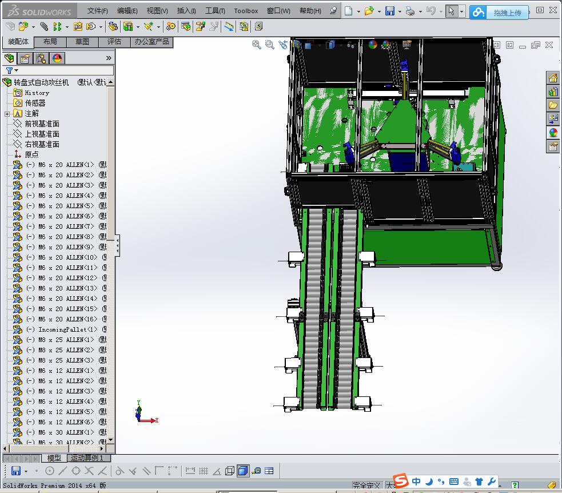Click the Exploded View icon

click(200, 26)
